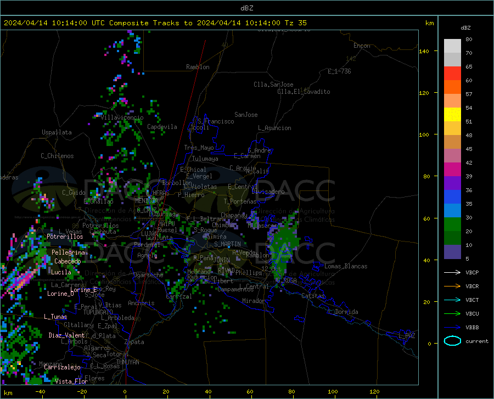
Task: Click the Carrizalejo map label
Action: click(x=63, y=367)
